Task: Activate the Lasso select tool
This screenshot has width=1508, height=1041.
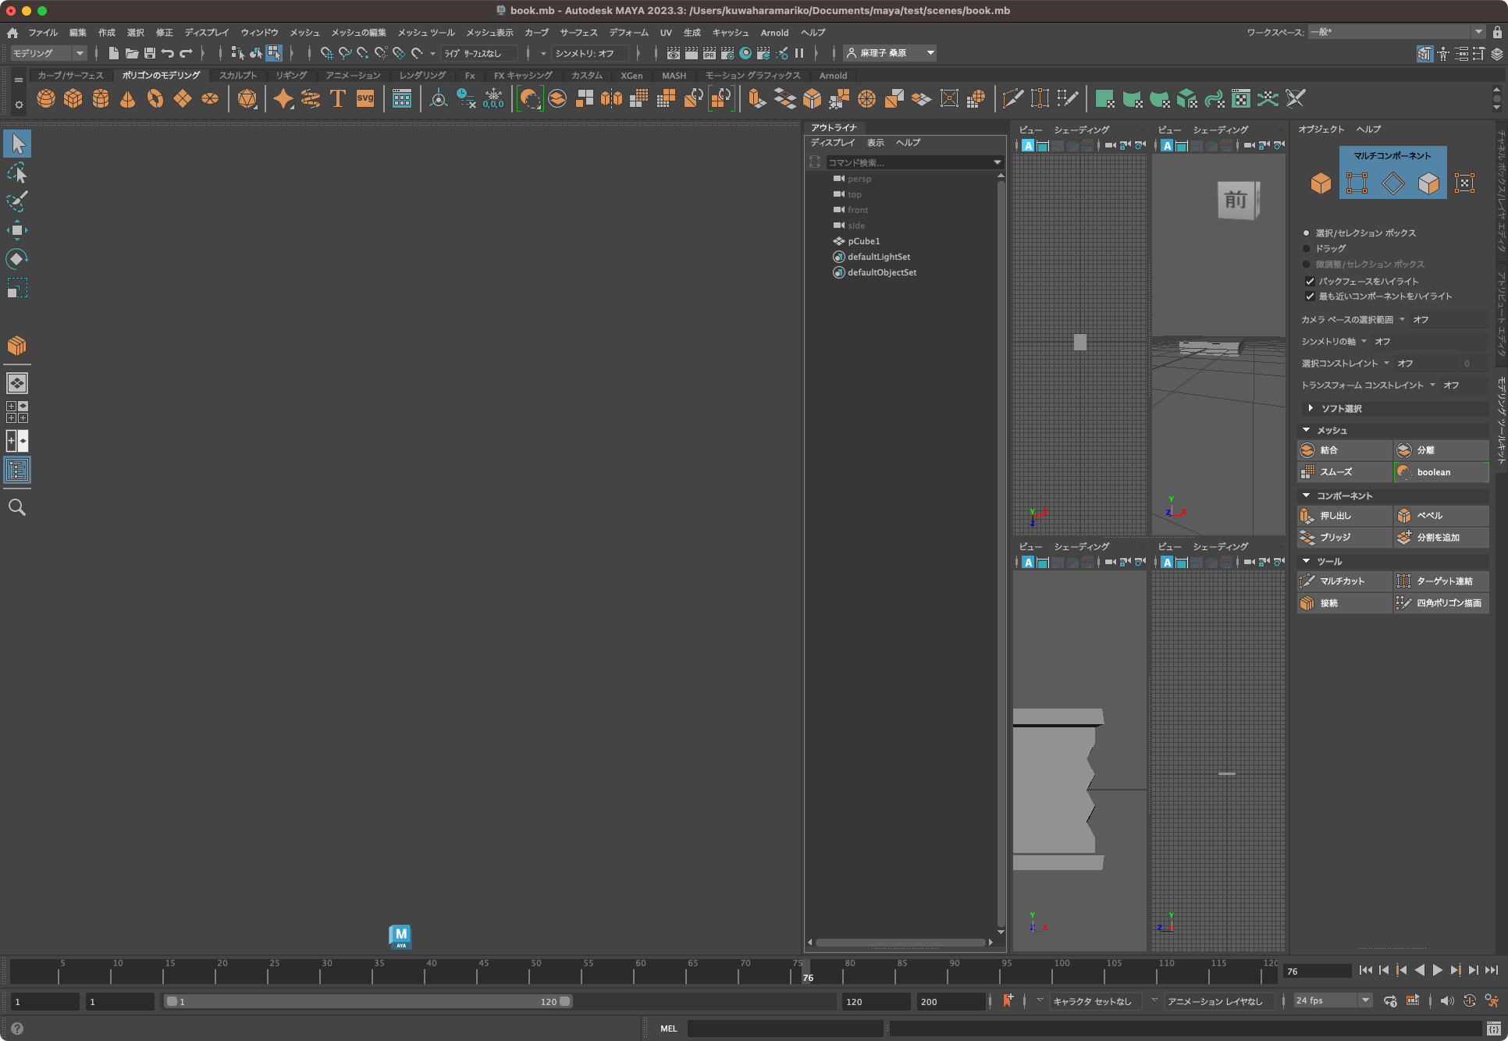Action: tap(17, 172)
